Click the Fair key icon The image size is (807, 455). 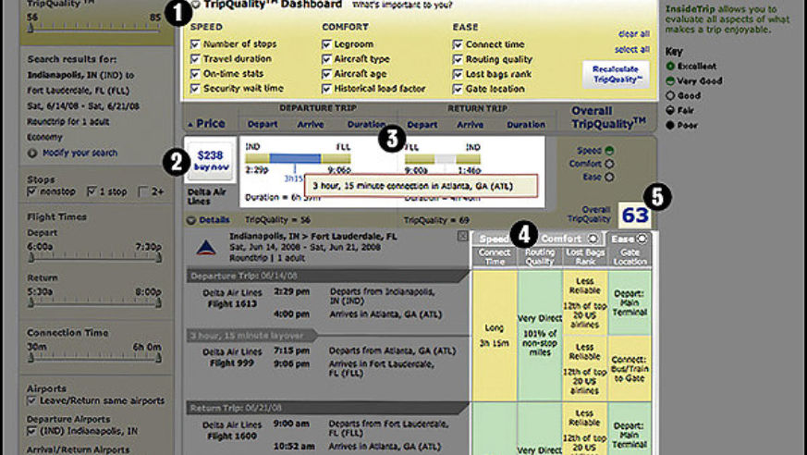click(670, 110)
